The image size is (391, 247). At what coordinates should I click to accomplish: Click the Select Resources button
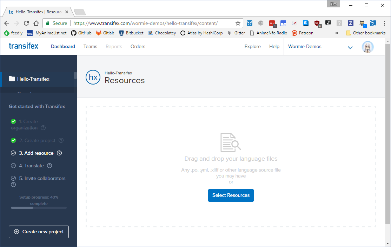pyautogui.click(x=231, y=195)
